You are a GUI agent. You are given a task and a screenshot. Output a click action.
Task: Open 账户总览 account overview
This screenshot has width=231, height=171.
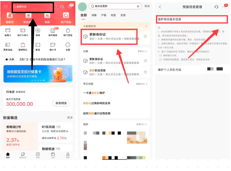[66, 18]
